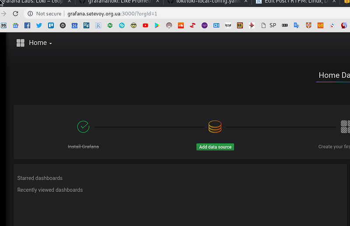Click the green Install Grafana checkmark

(x=83, y=127)
